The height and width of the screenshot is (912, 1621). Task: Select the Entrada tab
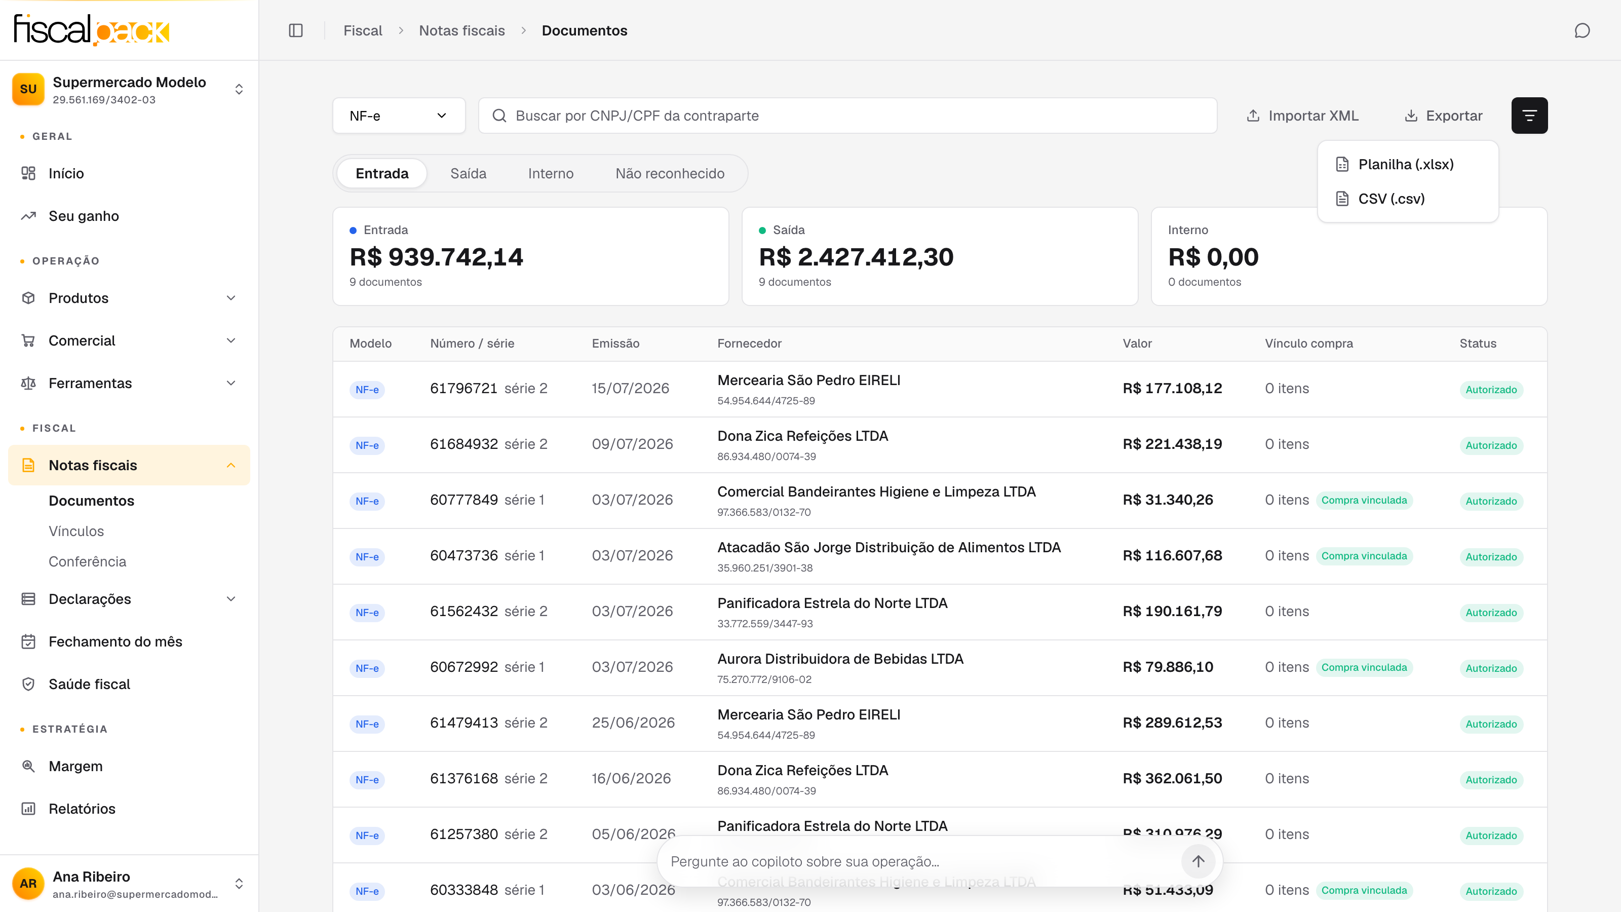(382, 173)
